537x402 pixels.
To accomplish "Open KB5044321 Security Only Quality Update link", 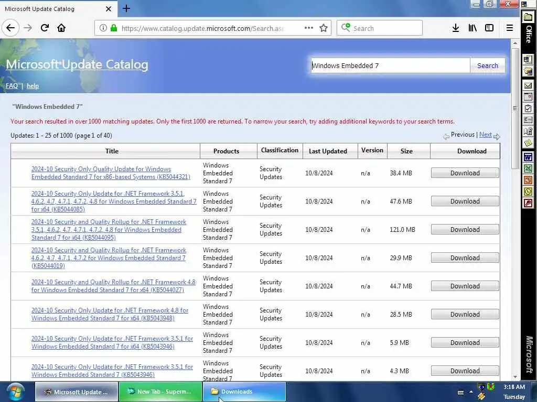I will tap(111, 173).
